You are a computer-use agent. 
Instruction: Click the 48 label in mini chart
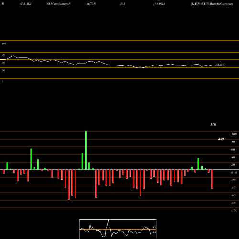(154, 232)
